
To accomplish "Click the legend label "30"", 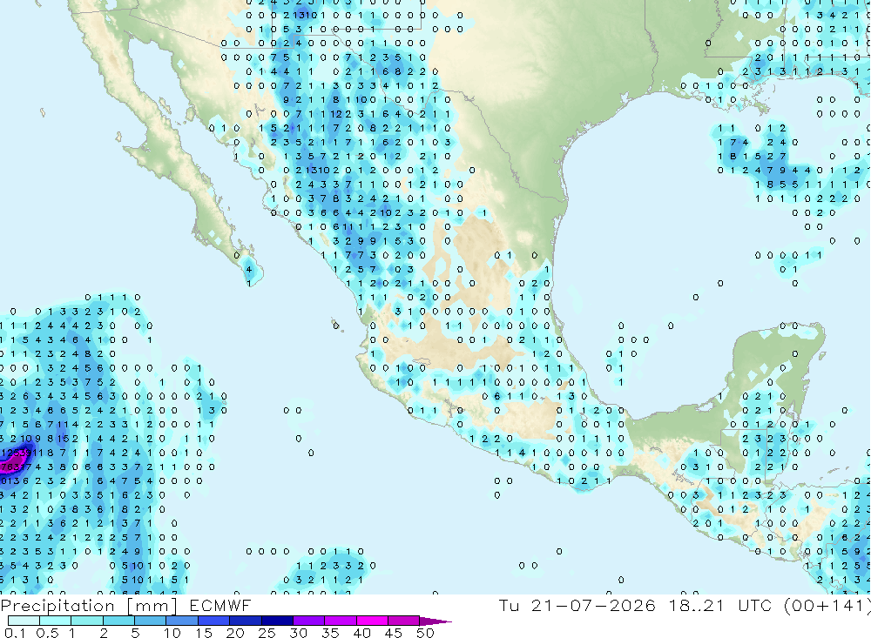I will click(x=298, y=633).
